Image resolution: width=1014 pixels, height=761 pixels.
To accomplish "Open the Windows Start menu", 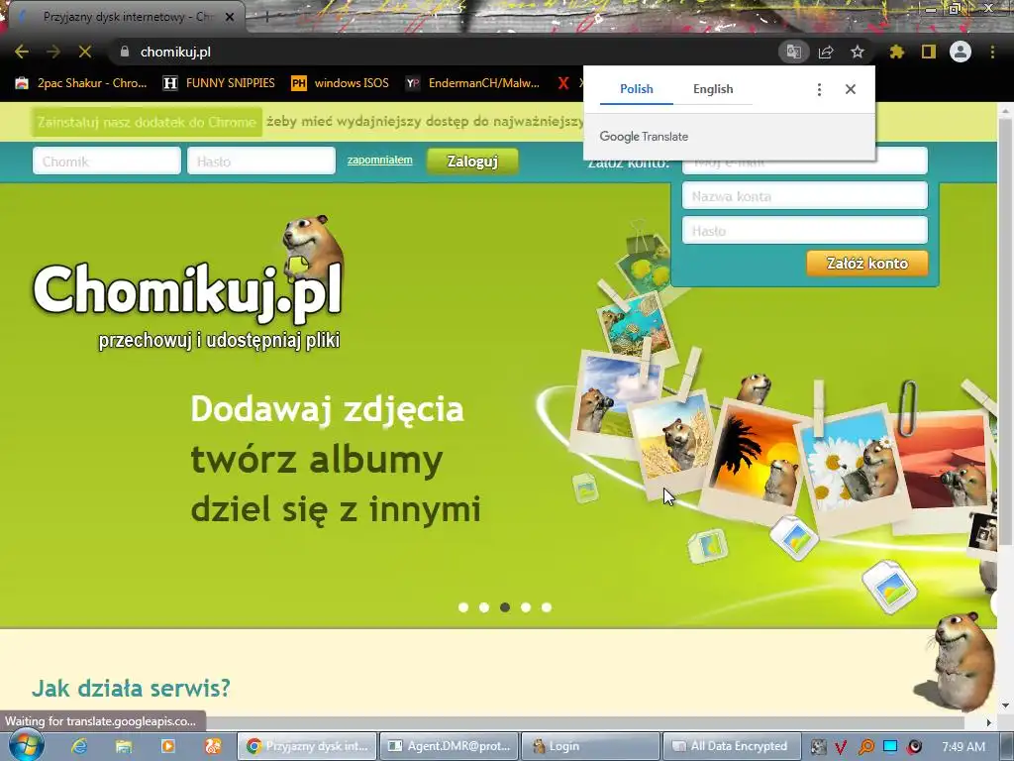I will [26, 745].
